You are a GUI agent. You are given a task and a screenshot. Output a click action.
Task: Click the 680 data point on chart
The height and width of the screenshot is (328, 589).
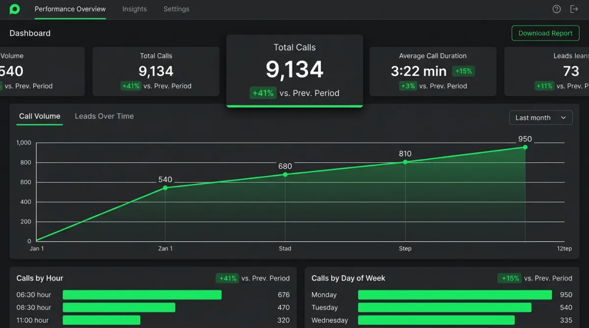point(285,175)
